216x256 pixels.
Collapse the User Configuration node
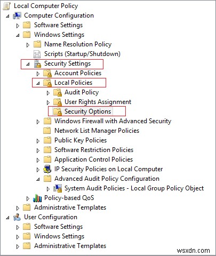click(x=7, y=218)
